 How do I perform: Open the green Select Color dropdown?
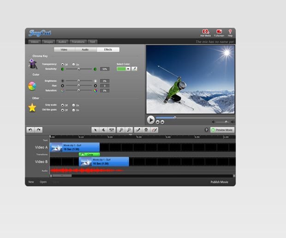(124, 69)
